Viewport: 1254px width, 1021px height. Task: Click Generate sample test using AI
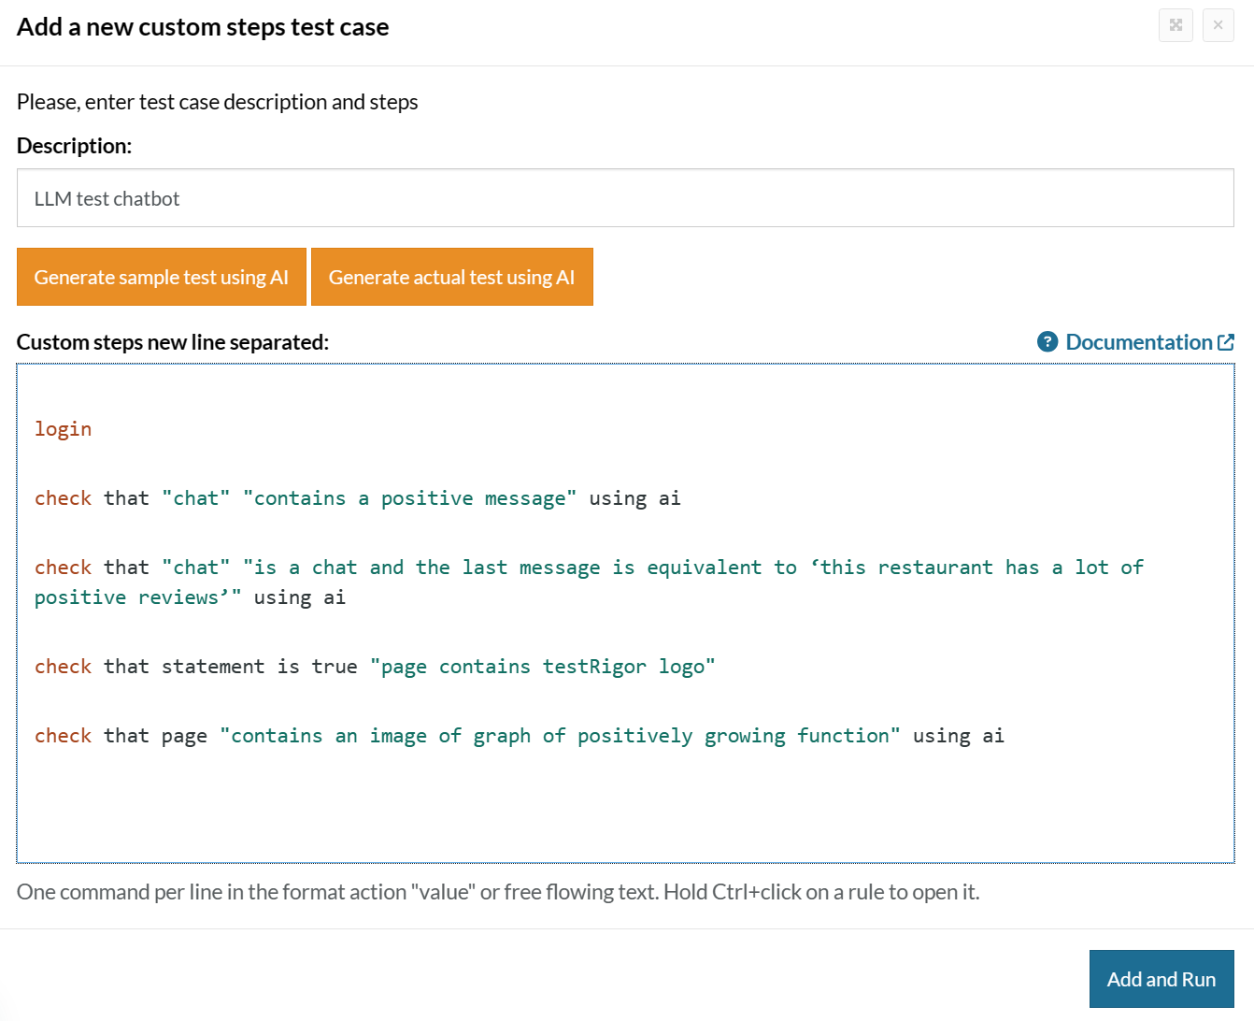click(162, 277)
